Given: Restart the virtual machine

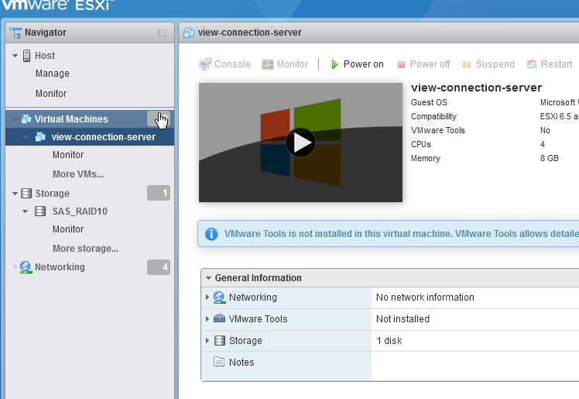Looking at the screenshot, I should [550, 64].
